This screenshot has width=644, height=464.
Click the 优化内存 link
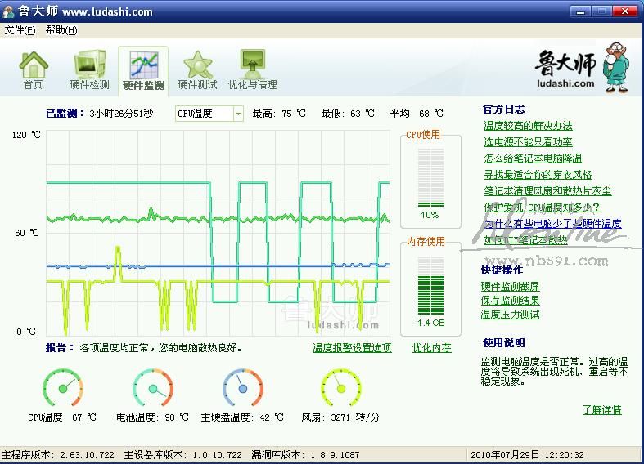pyautogui.click(x=431, y=348)
